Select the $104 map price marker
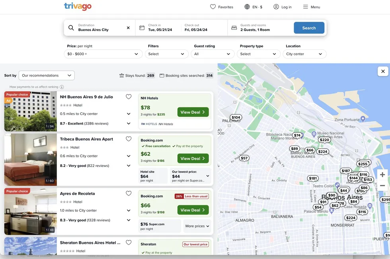This screenshot has width=390, height=259. tap(236, 117)
